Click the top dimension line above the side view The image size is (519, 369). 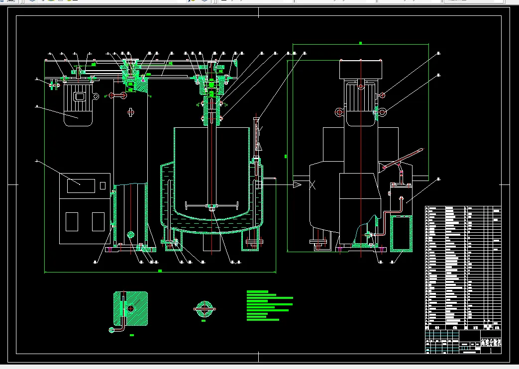[361, 44]
